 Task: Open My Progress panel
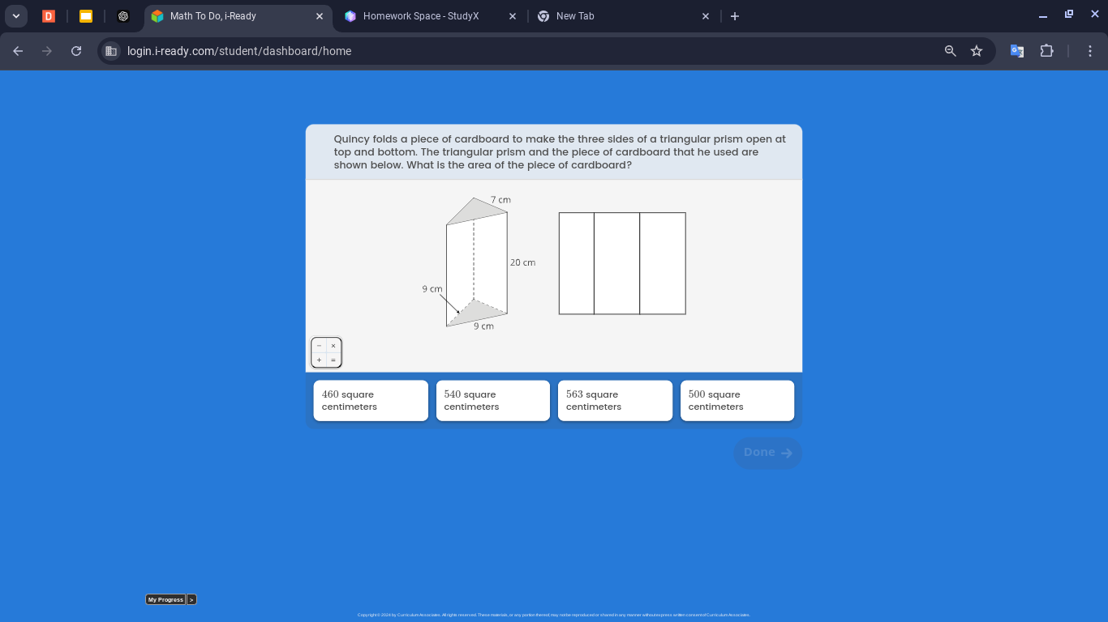pos(165,599)
